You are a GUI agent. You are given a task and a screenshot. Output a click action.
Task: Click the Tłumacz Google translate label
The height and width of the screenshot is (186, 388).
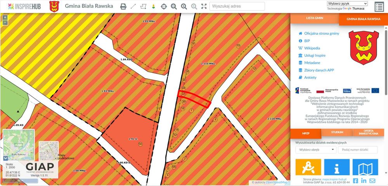358,9
